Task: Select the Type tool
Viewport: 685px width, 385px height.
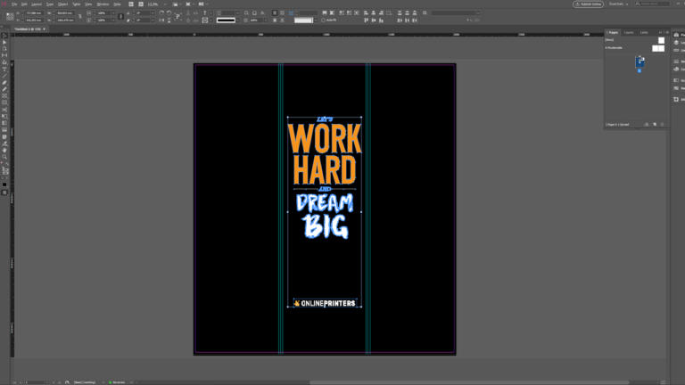Action: pos(4,69)
